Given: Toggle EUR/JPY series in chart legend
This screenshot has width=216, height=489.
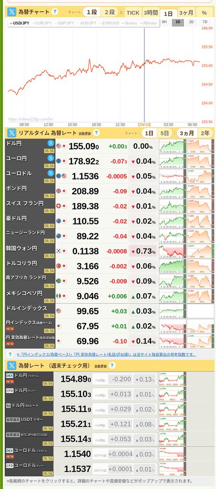Looking at the screenshot, I should [x=42, y=23].
